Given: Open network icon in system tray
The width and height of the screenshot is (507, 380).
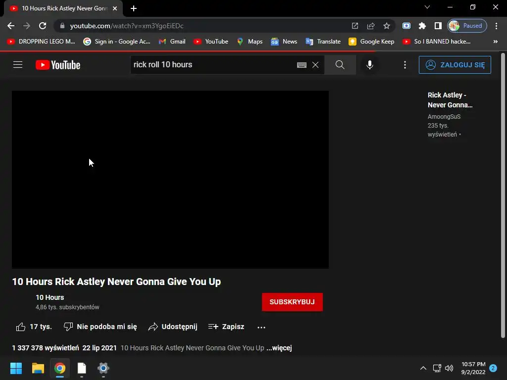Looking at the screenshot, I should click(x=437, y=368).
